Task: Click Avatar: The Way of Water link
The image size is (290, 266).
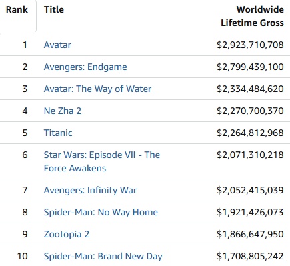Action: 97,89
